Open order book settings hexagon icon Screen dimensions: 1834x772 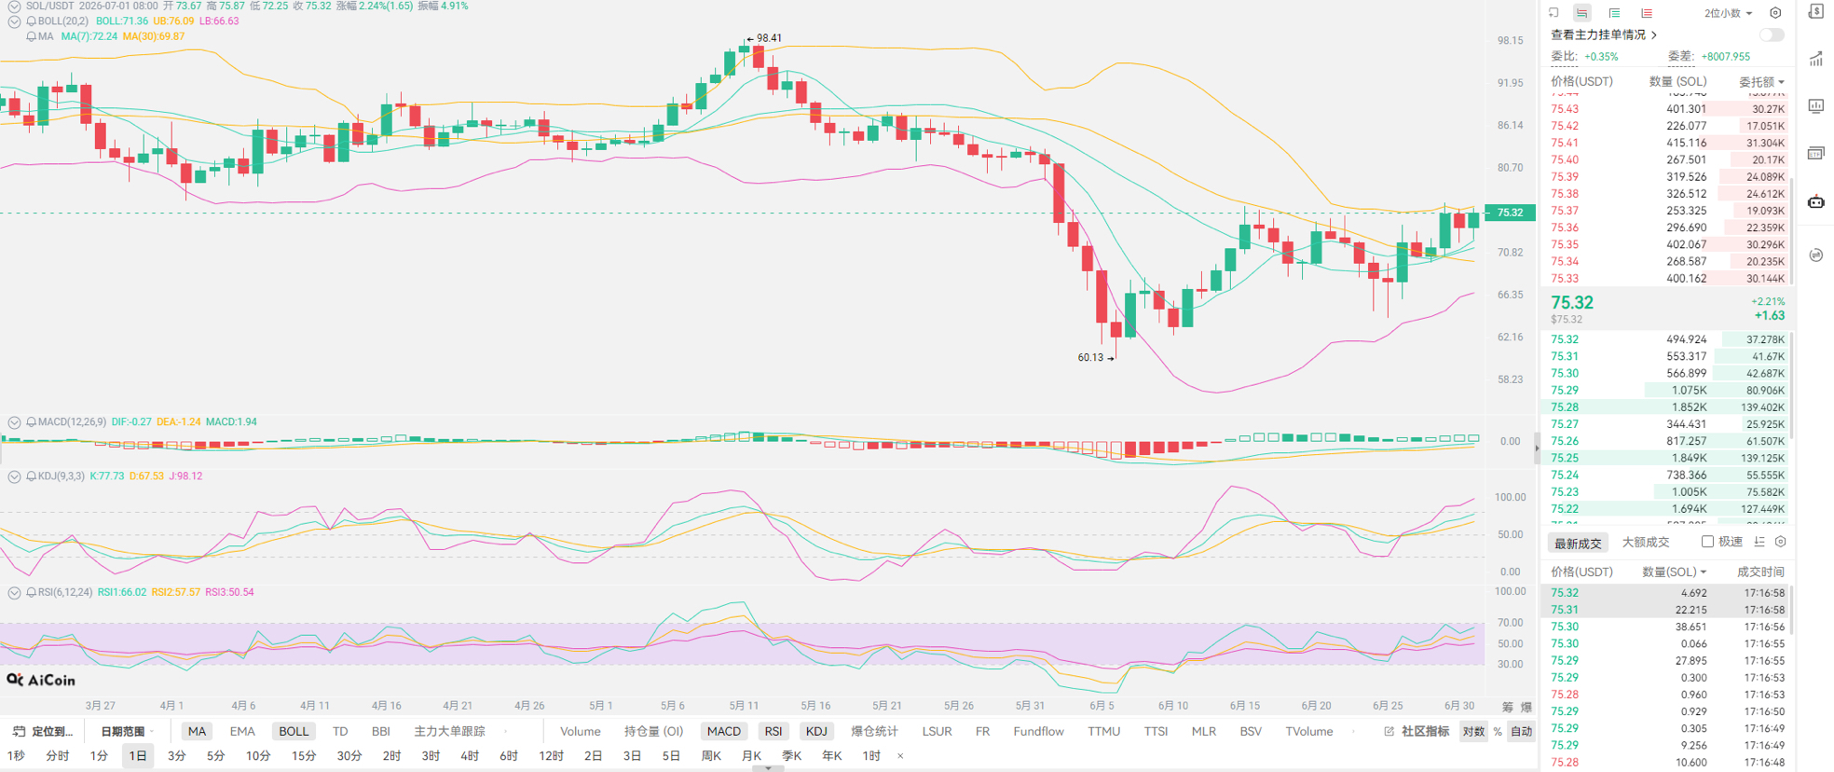1775,13
